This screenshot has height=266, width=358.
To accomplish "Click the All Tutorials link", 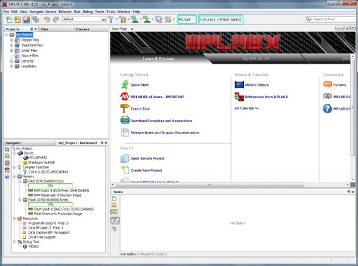I will (x=246, y=108).
